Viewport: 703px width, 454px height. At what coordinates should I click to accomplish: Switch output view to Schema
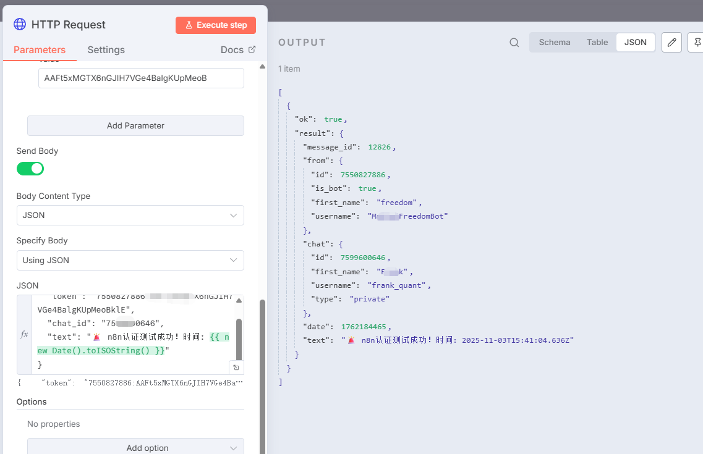click(x=554, y=43)
